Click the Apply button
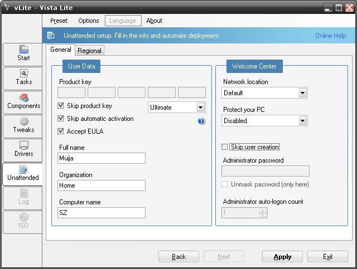 [282, 257]
